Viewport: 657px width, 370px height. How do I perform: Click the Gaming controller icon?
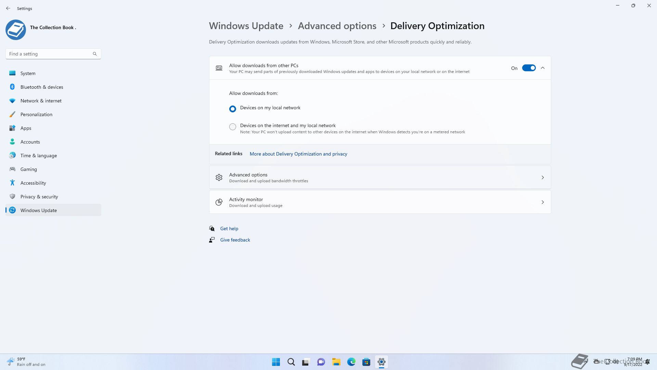[12, 169]
